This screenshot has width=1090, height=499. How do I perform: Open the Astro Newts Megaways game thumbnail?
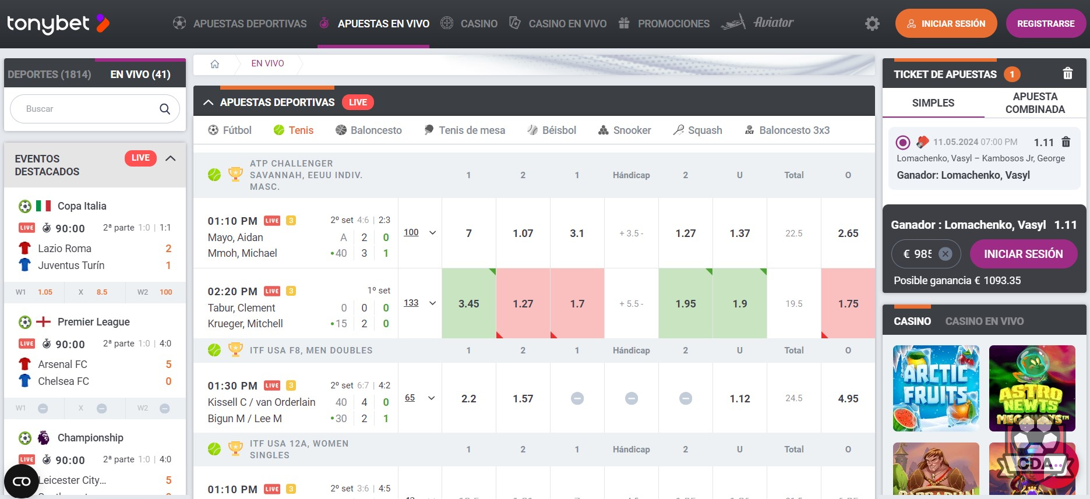(x=1032, y=388)
